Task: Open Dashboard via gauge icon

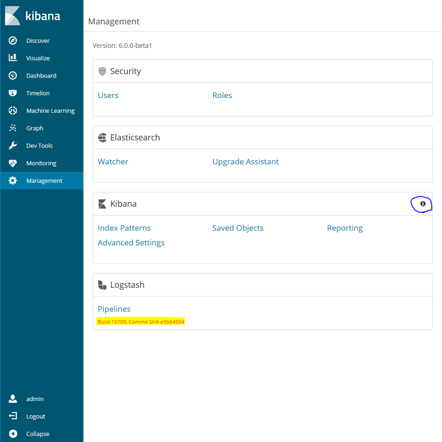Action: [x=13, y=76]
